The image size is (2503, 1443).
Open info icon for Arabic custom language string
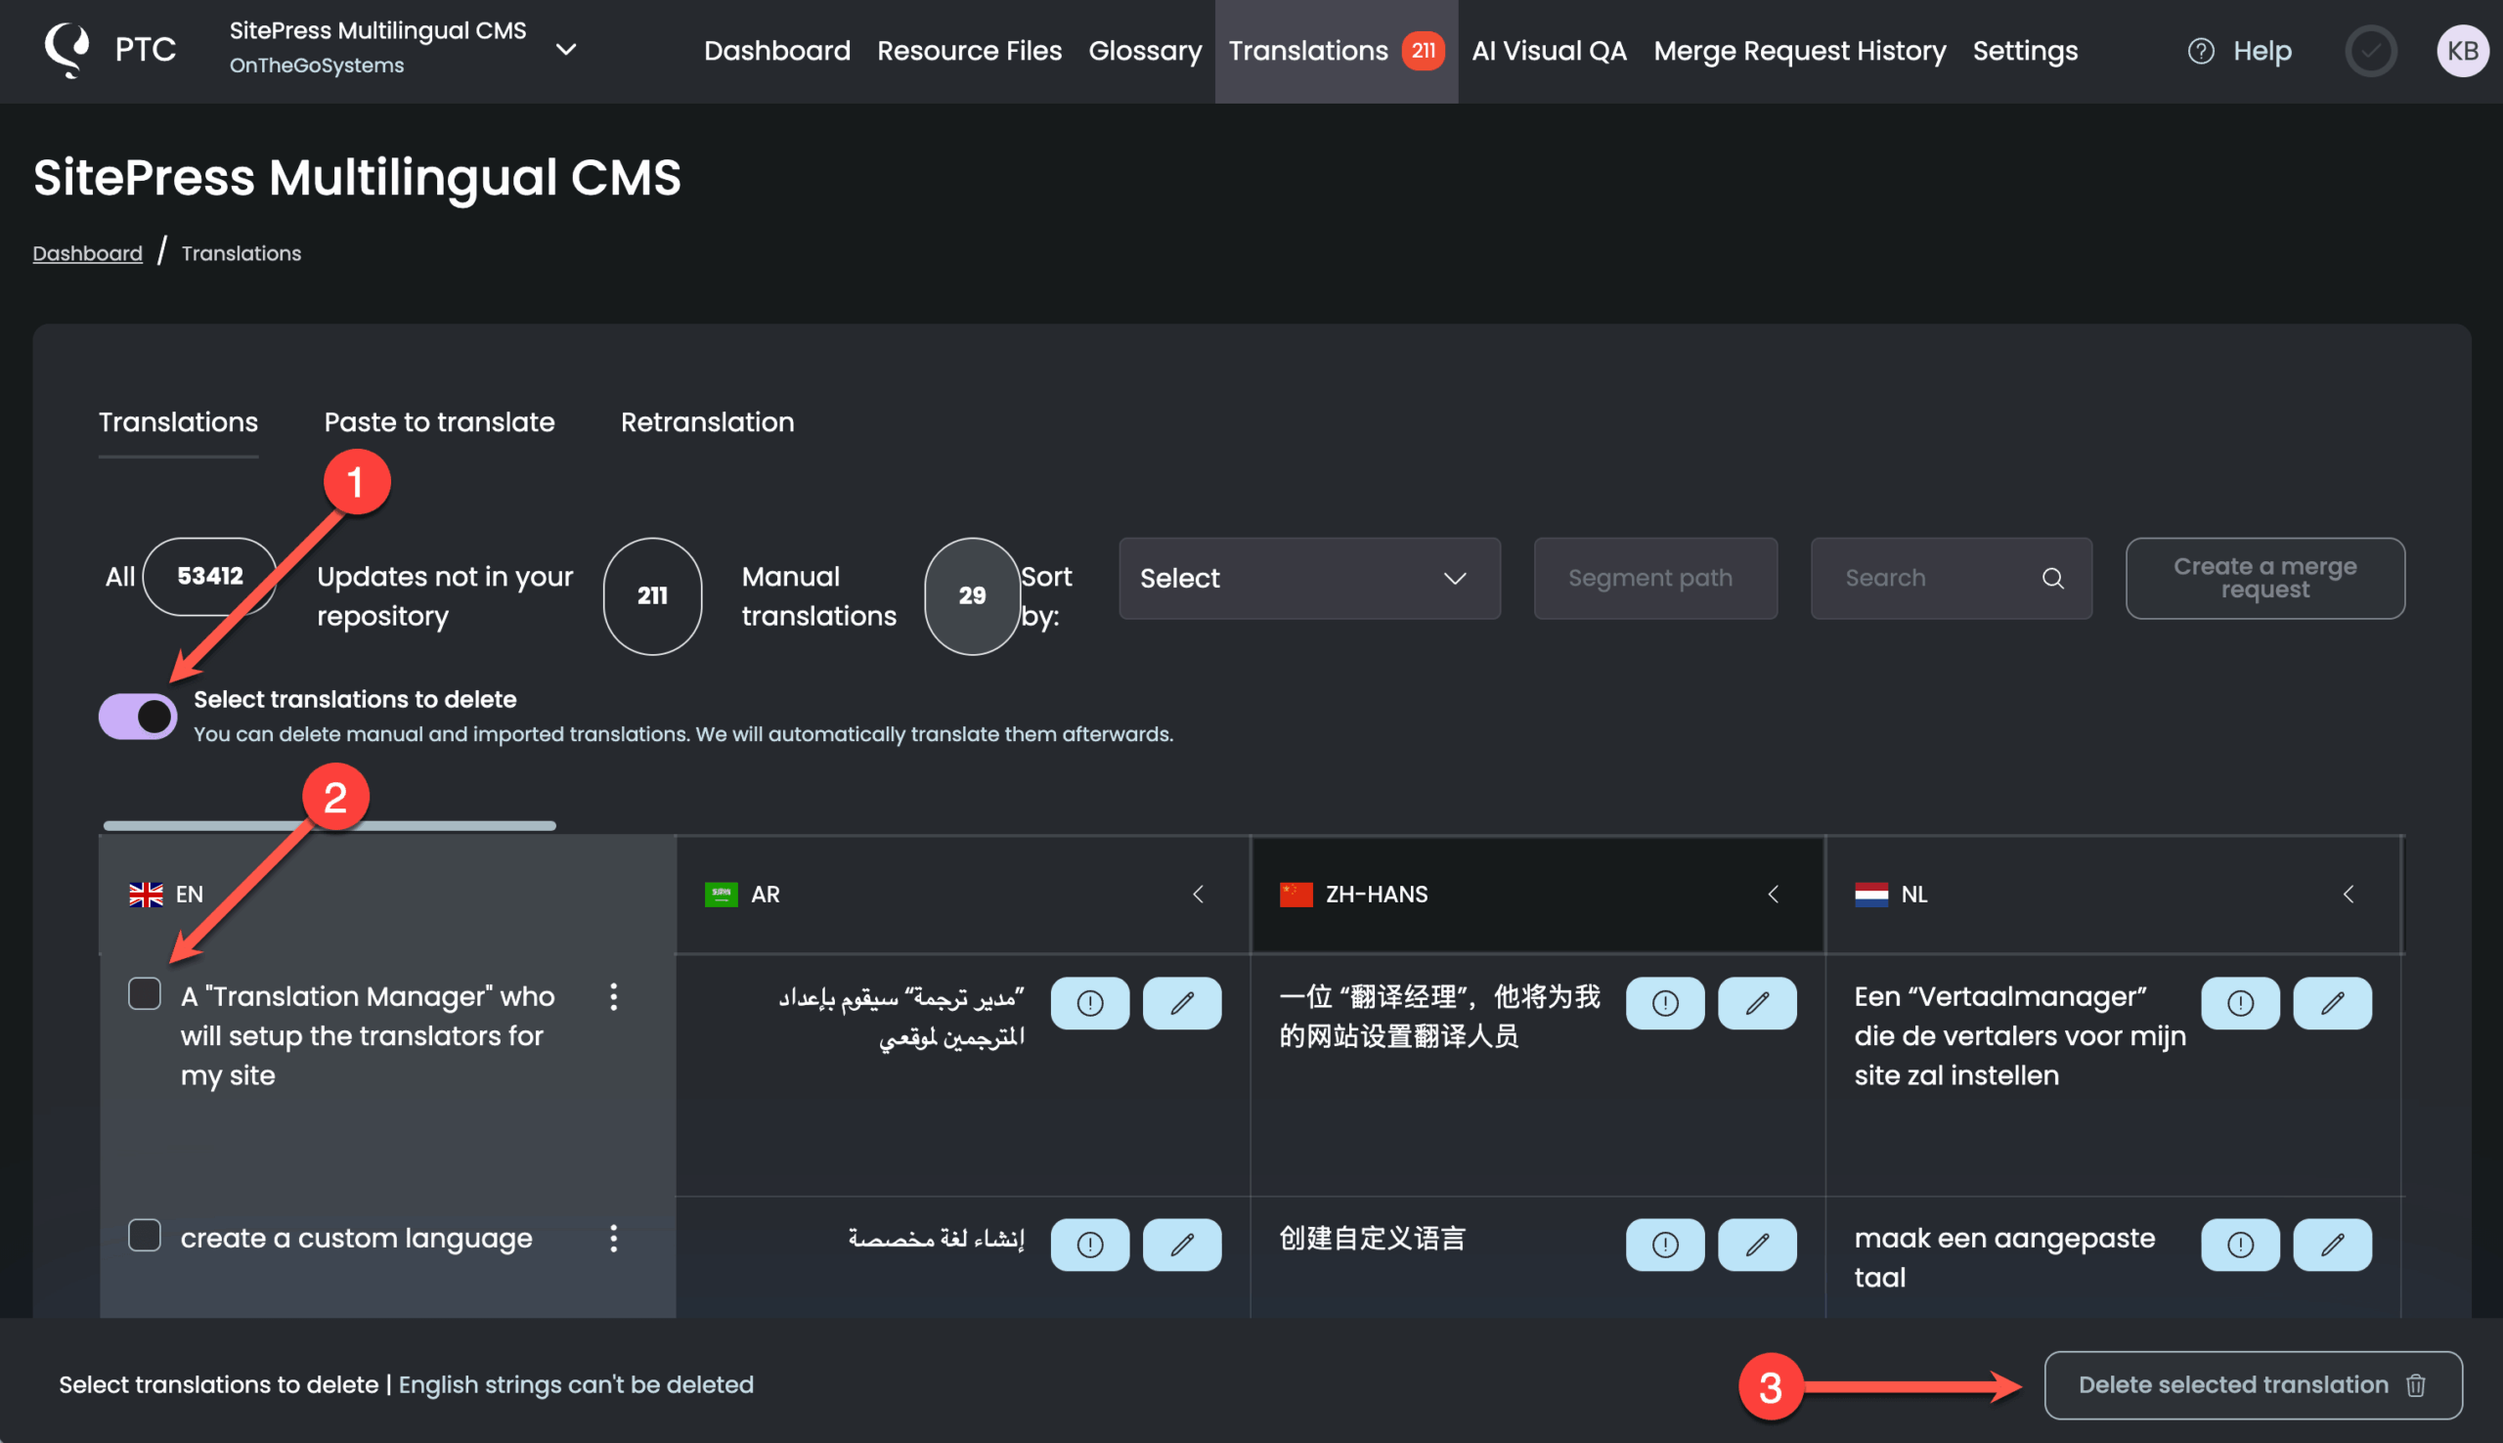pos(1089,1245)
